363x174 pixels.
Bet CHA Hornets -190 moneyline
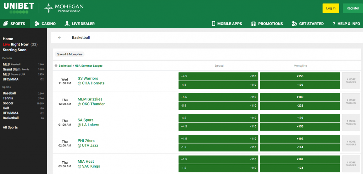click(300, 85)
